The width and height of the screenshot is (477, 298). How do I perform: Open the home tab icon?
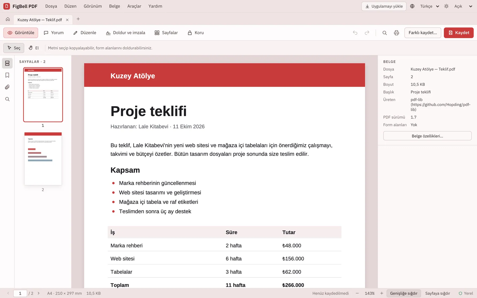[8, 19]
